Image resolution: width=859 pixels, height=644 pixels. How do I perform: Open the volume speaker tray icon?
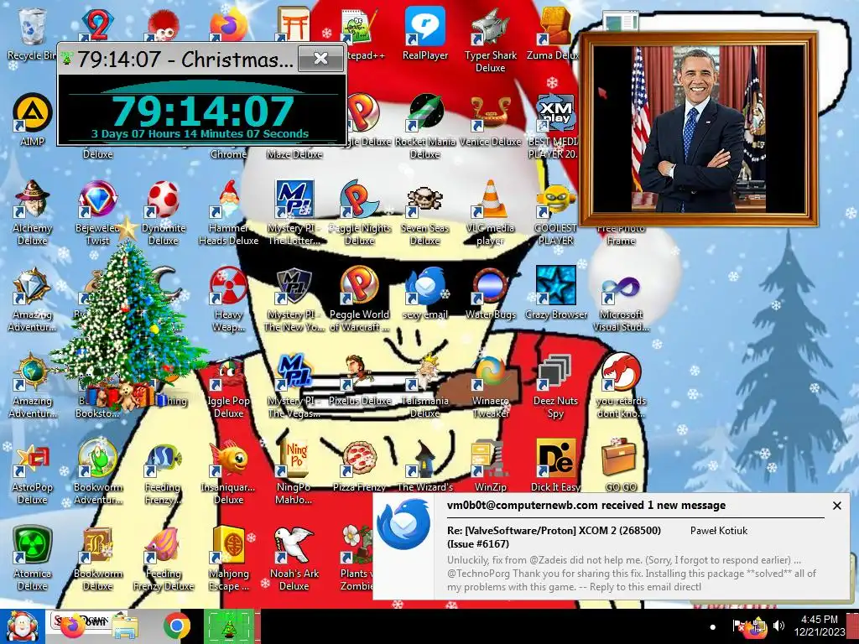[x=778, y=626]
